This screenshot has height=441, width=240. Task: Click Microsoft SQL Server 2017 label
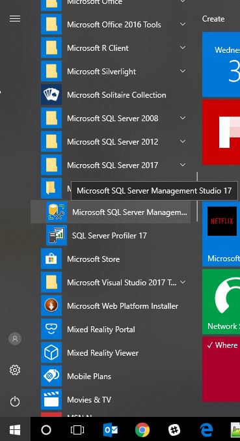113,165
